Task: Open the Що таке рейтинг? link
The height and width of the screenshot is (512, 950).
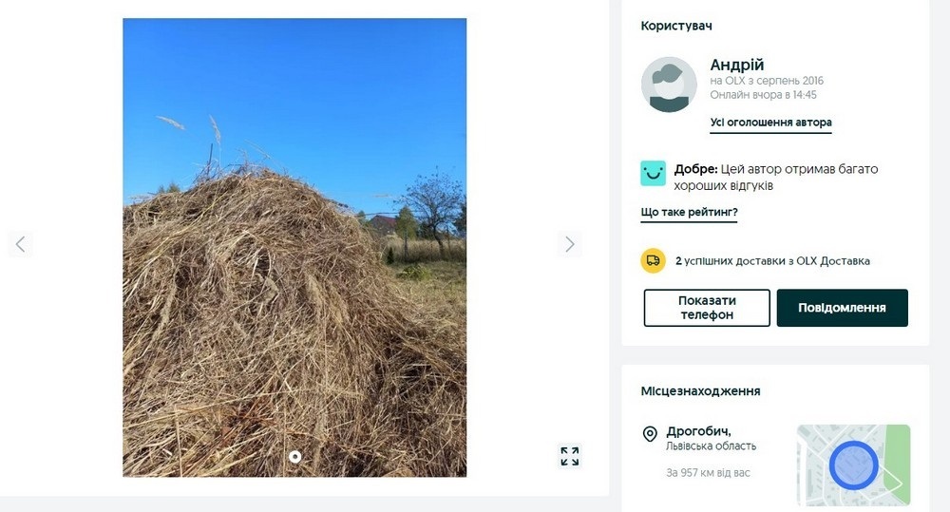Action: (689, 212)
